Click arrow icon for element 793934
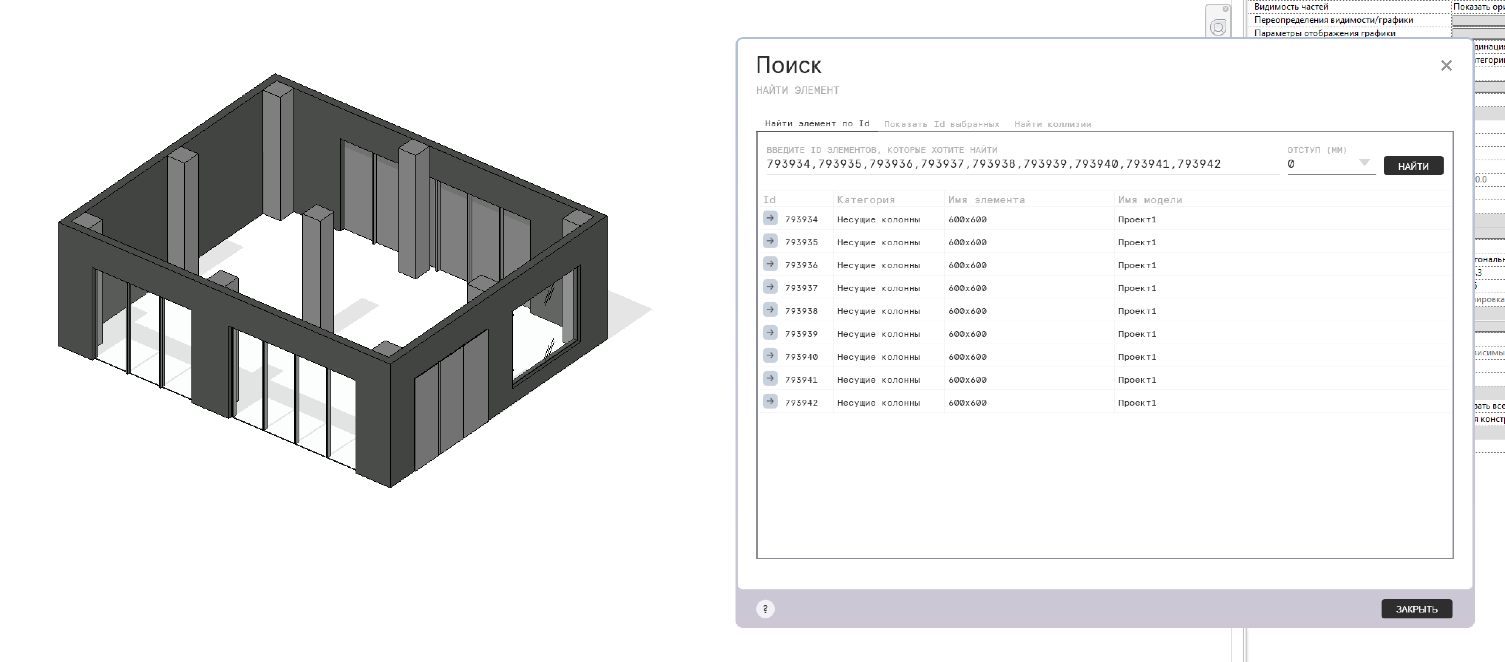 [770, 218]
